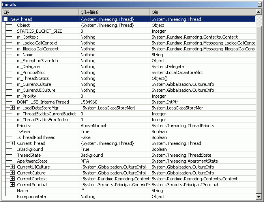264x202 pixels.
Task: Select the m_LogicalCallContext variable
Action: pyautogui.click(x=37, y=43)
